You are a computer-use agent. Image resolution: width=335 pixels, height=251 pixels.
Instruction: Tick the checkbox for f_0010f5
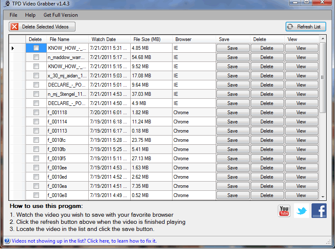tap(36, 159)
